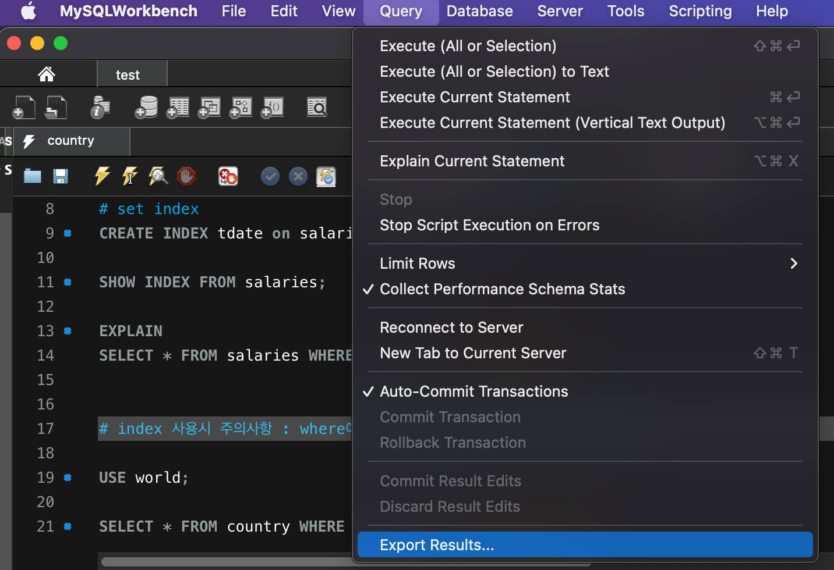
Task: Toggle Auto-Commit Transactions option
Action: (x=585, y=391)
